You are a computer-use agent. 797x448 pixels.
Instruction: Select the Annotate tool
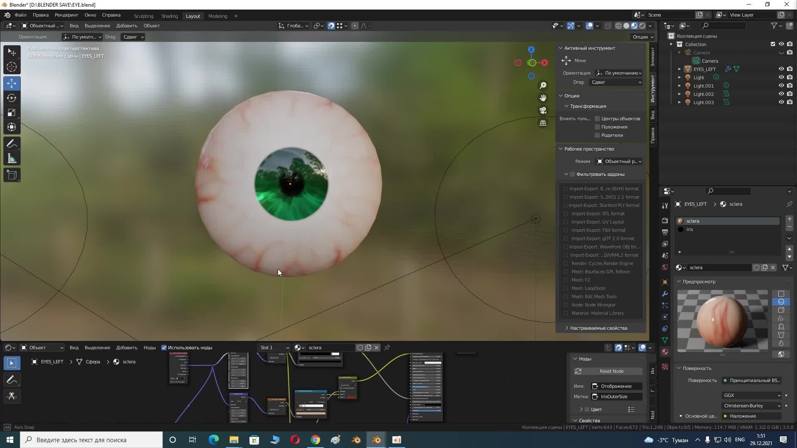pyautogui.click(x=12, y=144)
